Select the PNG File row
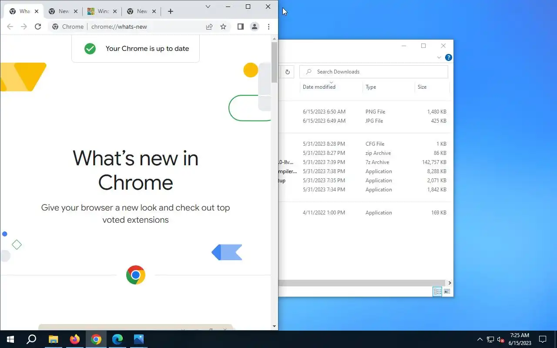This screenshot has width=557, height=348. point(364,112)
